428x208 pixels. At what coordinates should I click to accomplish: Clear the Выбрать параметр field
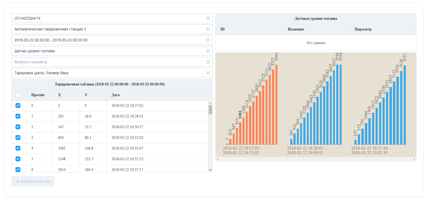pos(208,62)
